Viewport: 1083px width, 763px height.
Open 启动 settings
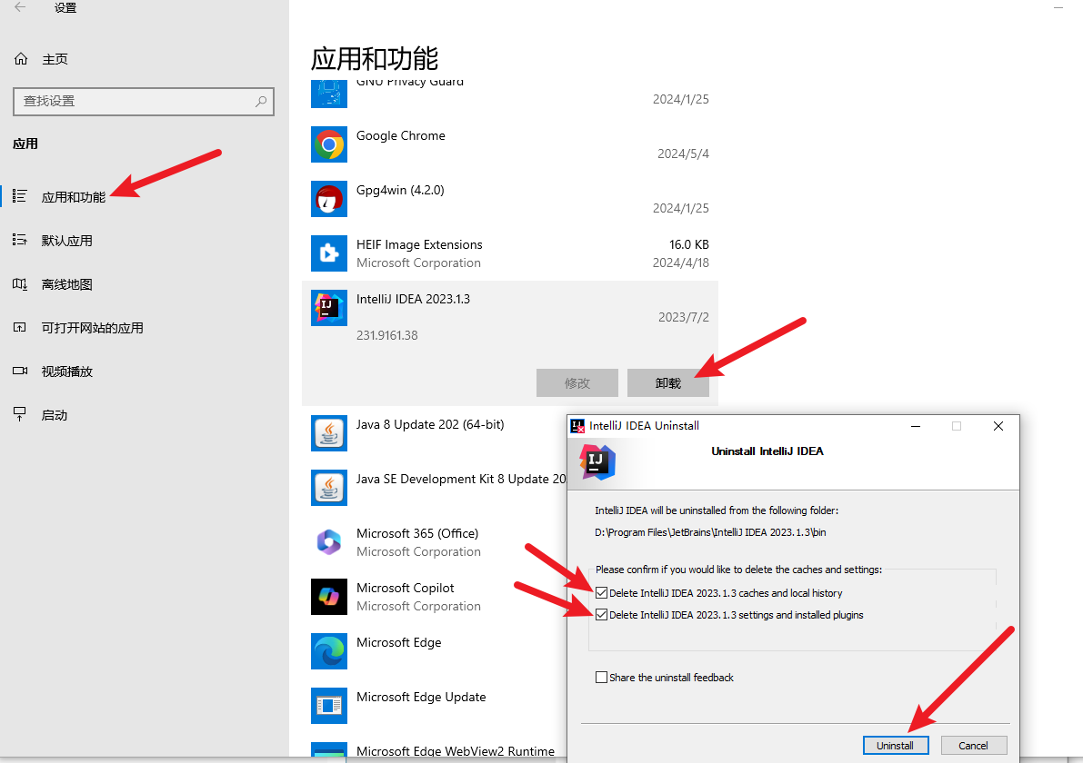pos(55,415)
